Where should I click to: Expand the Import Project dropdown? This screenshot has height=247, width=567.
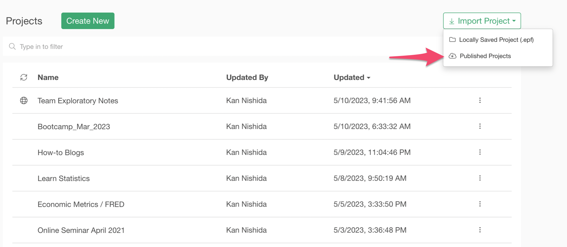point(482,21)
